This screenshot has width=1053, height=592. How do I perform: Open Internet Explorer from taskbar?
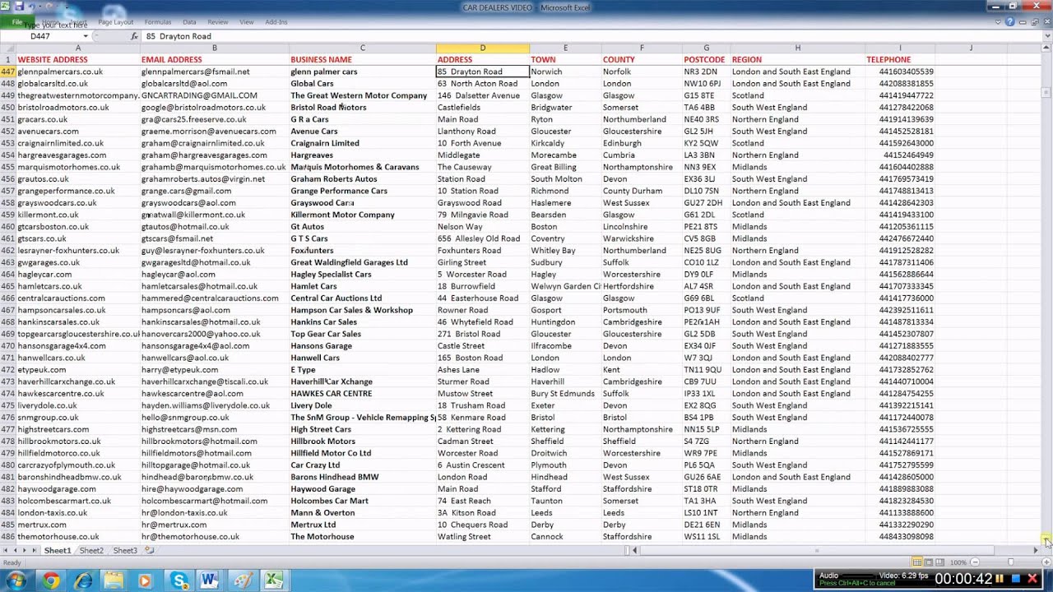click(83, 580)
